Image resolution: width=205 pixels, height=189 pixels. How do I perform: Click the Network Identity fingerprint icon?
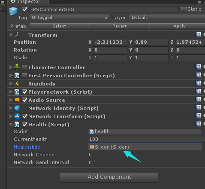17,108
